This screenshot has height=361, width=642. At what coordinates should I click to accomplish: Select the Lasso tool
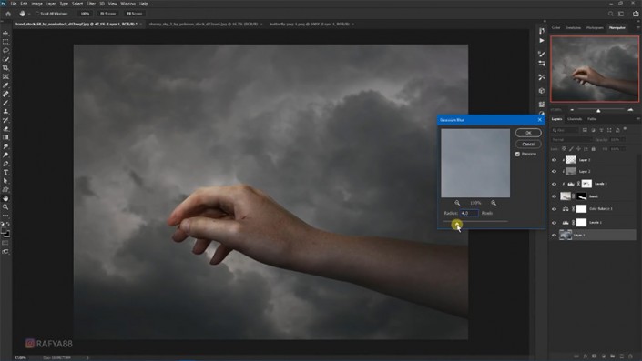tap(5, 51)
